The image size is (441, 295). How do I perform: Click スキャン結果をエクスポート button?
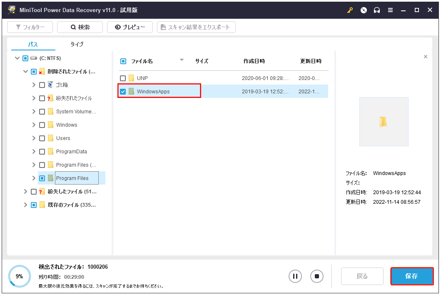point(196,27)
